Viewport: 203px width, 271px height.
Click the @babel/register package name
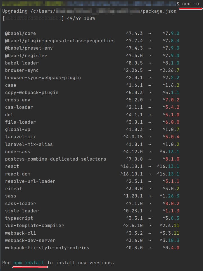coord(26,56)
